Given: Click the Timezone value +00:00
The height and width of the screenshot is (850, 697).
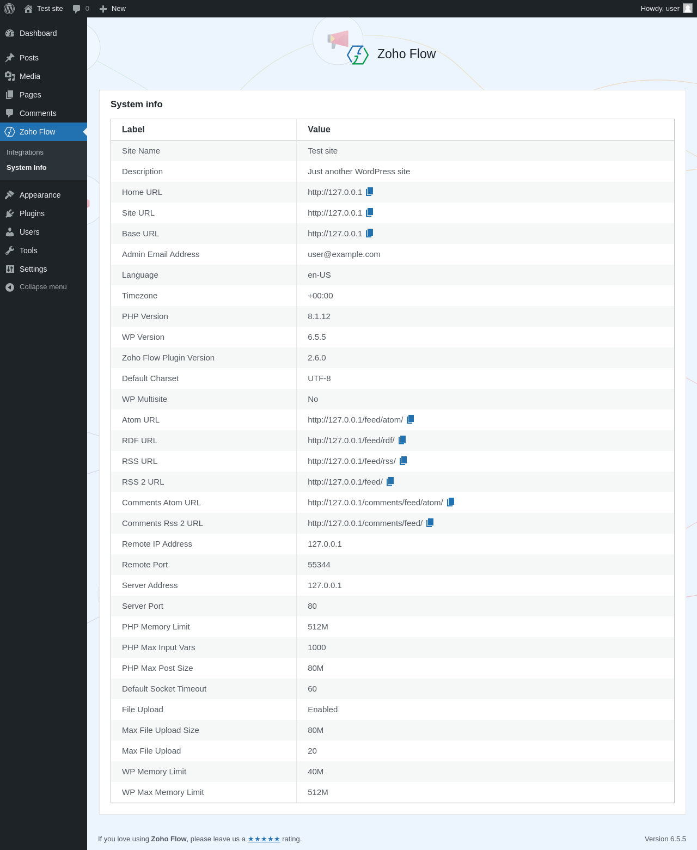Looking at the screenshot, I should tap(320, 296).
